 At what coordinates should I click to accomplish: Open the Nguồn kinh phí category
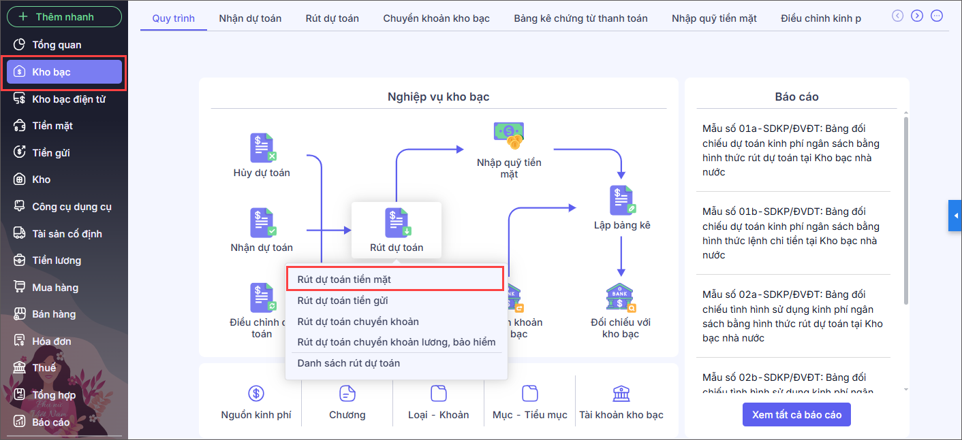click(x=256, y=403)
